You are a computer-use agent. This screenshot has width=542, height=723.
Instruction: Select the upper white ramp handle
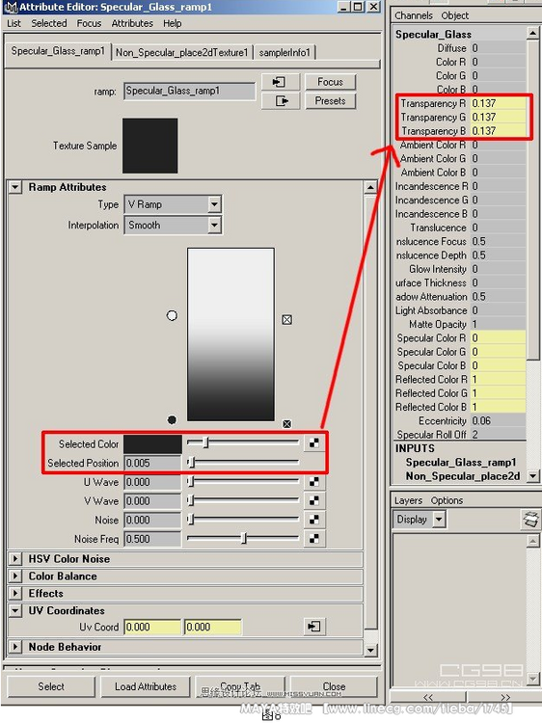click(x=172, y=315)
